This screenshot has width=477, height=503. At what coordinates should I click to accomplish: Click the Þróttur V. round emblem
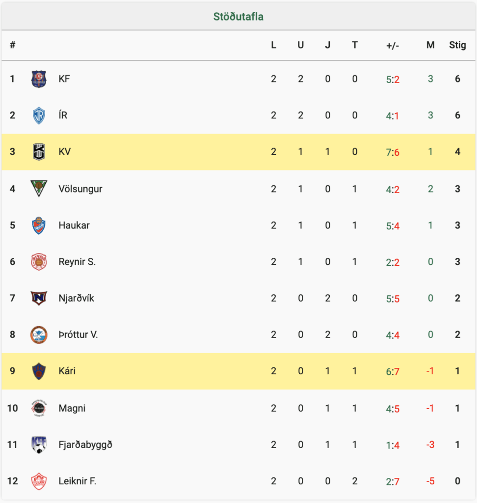(39, 335)
